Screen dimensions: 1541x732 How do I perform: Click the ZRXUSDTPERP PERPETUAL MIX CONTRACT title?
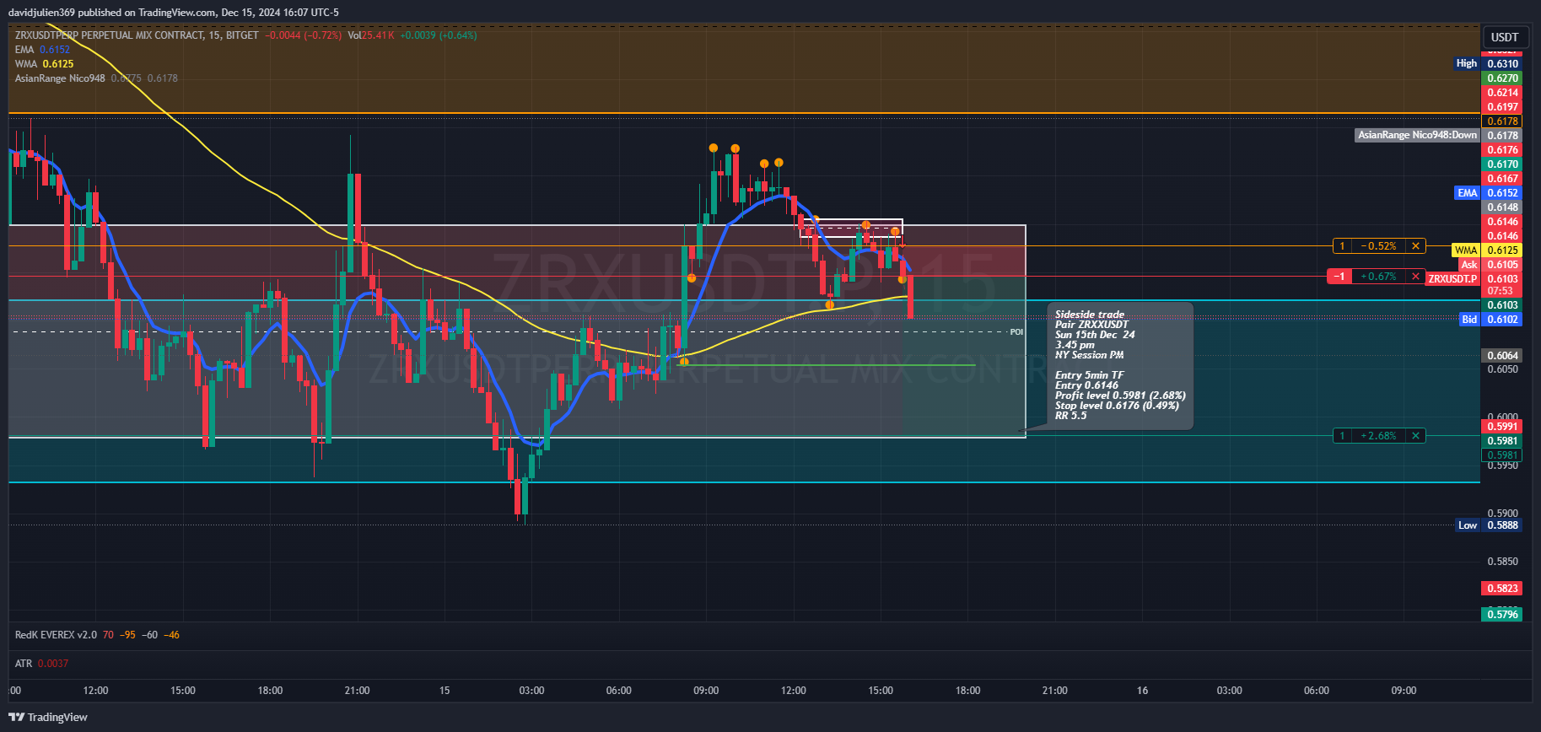click(110, 35)
